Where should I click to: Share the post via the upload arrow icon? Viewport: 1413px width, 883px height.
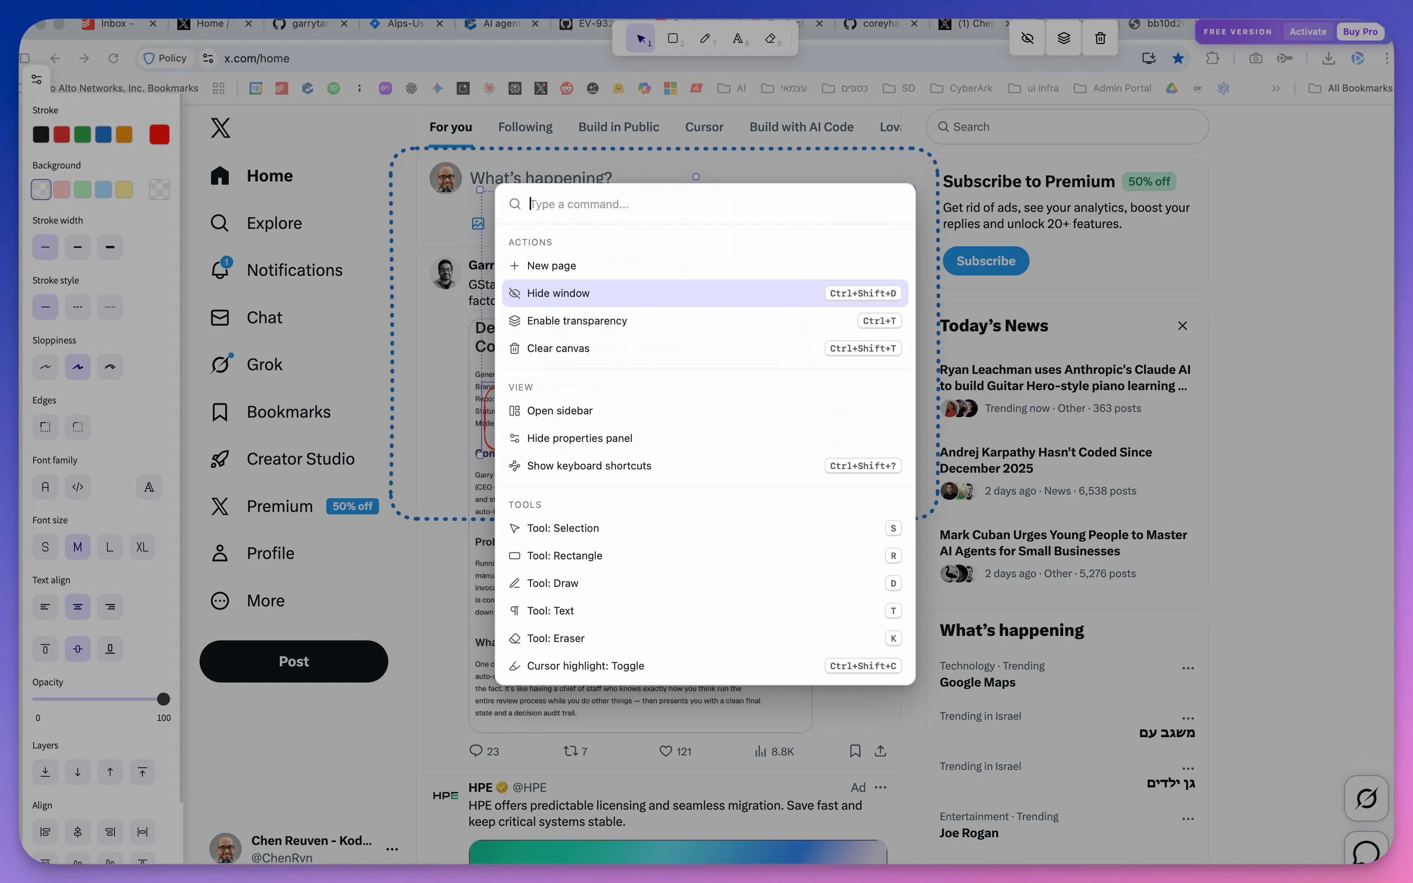click(x=881, y=751)
